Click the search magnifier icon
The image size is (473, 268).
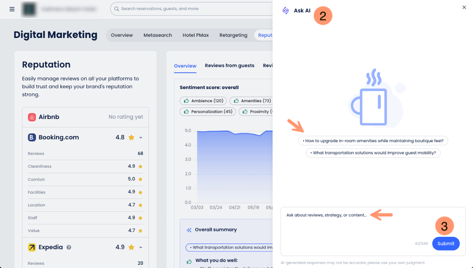(116, 9)
